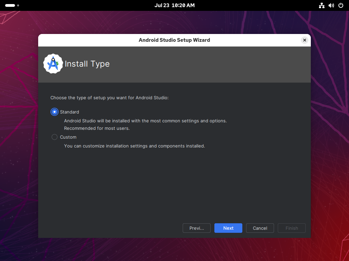Click the 'Install Type' heading text
This screenshot has width=349, height=261.
point(87,64)
